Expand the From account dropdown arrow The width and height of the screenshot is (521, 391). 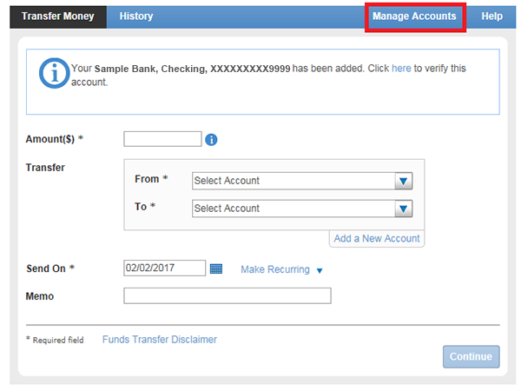click(404, 182)
